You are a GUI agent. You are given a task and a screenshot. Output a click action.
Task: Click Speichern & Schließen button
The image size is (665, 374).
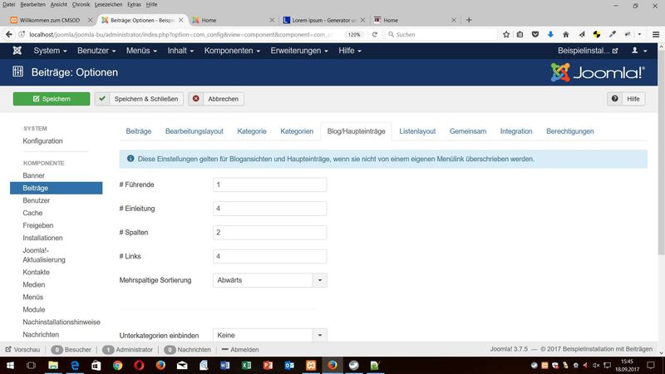tap(139, 99)
